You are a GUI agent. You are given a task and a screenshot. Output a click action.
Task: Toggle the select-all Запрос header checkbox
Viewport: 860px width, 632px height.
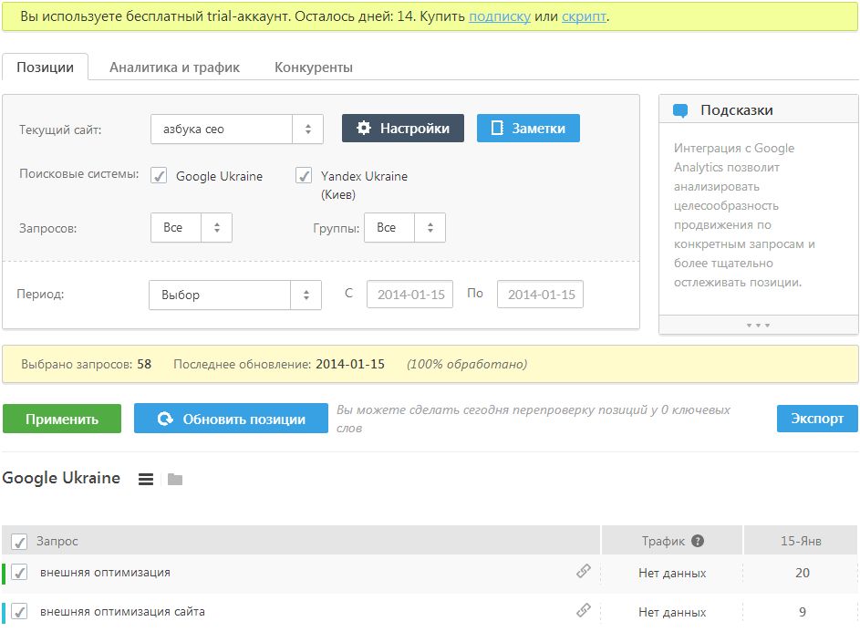click(19, 542)
